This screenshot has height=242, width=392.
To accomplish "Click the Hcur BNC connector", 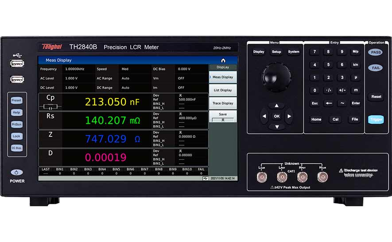I will pos(322,177).
